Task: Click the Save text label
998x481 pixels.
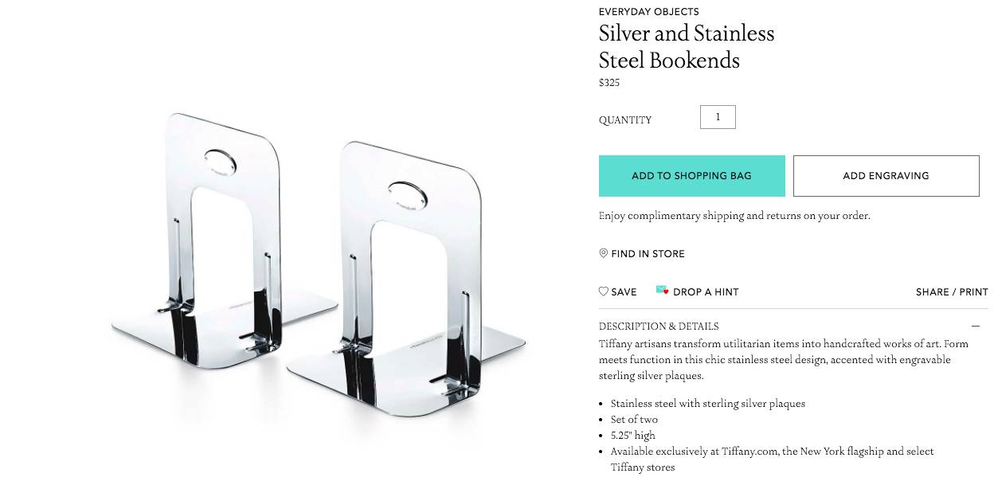Action: (624, 292)
